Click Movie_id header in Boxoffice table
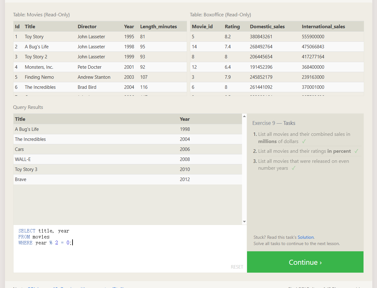Viewport: 377px width, 288px height. 202,27
